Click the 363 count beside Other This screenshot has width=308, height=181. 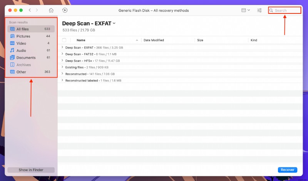47,72
